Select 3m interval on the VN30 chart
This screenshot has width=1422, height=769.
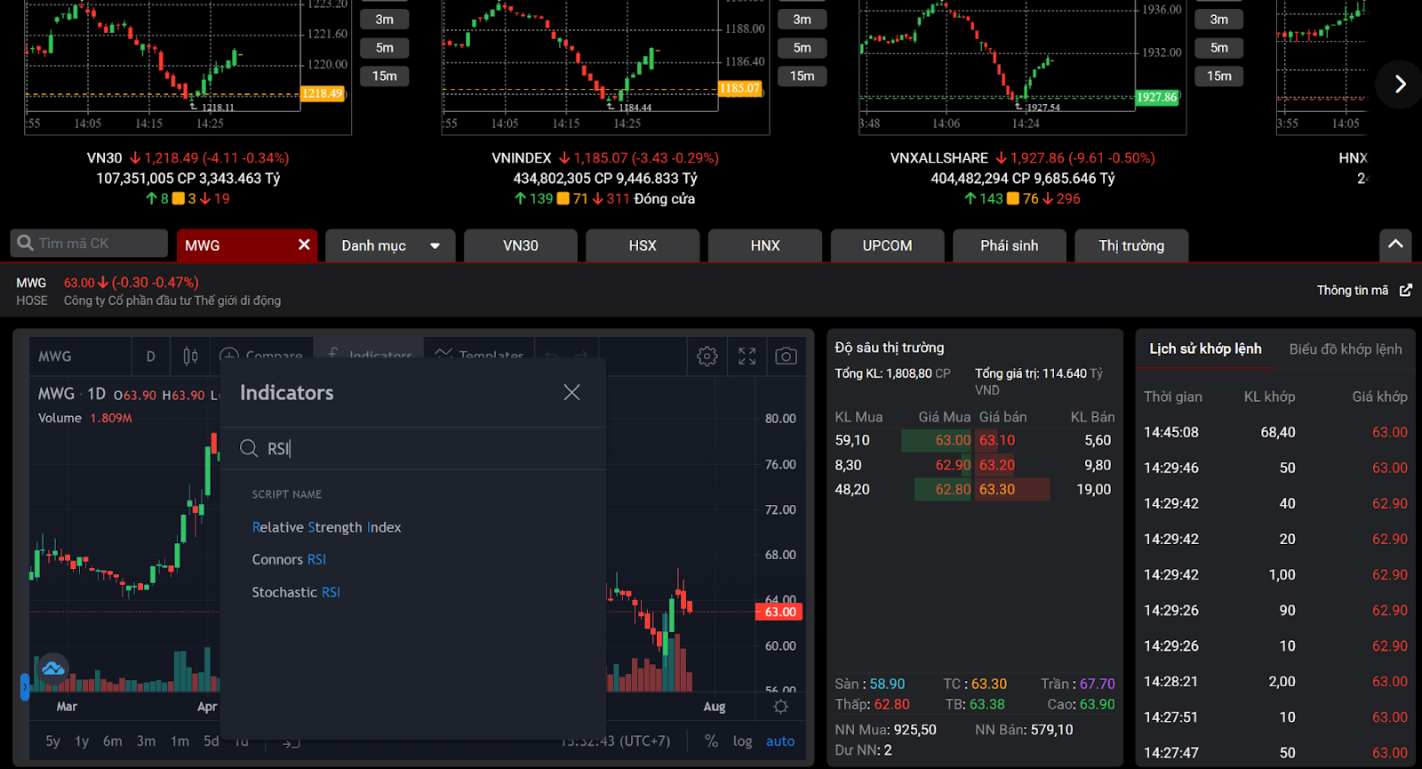click(x=384, y=20)
